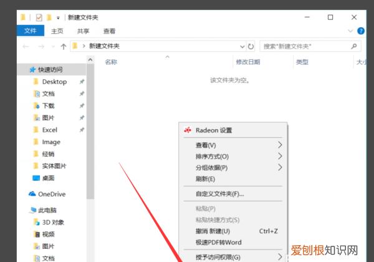
Task: Expand address bar path chevron
Action: click(x=84, y=46)
